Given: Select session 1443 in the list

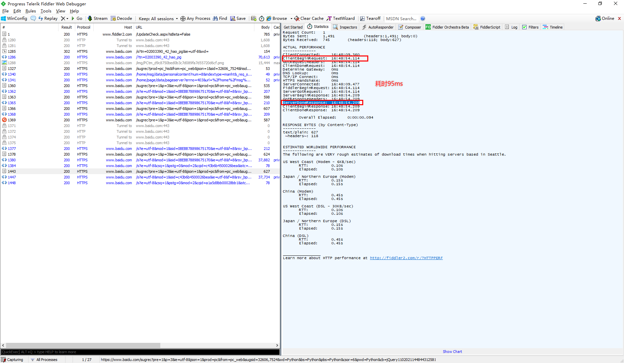Looking at the screenshot, I should click(140, 171).
